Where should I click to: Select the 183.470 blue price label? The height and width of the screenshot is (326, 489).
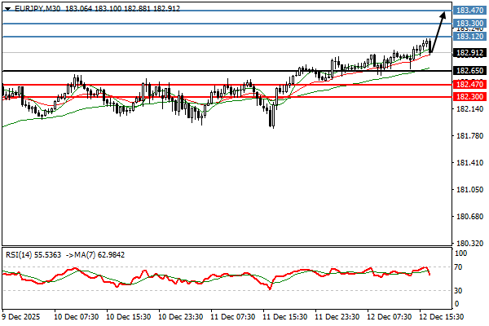click(469, 11)
